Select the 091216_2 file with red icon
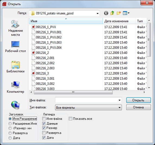 pos(42,53)
